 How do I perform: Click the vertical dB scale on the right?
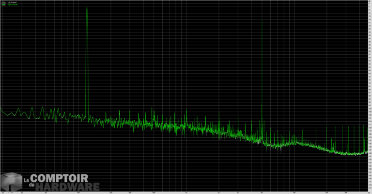[x=370, y=97]
